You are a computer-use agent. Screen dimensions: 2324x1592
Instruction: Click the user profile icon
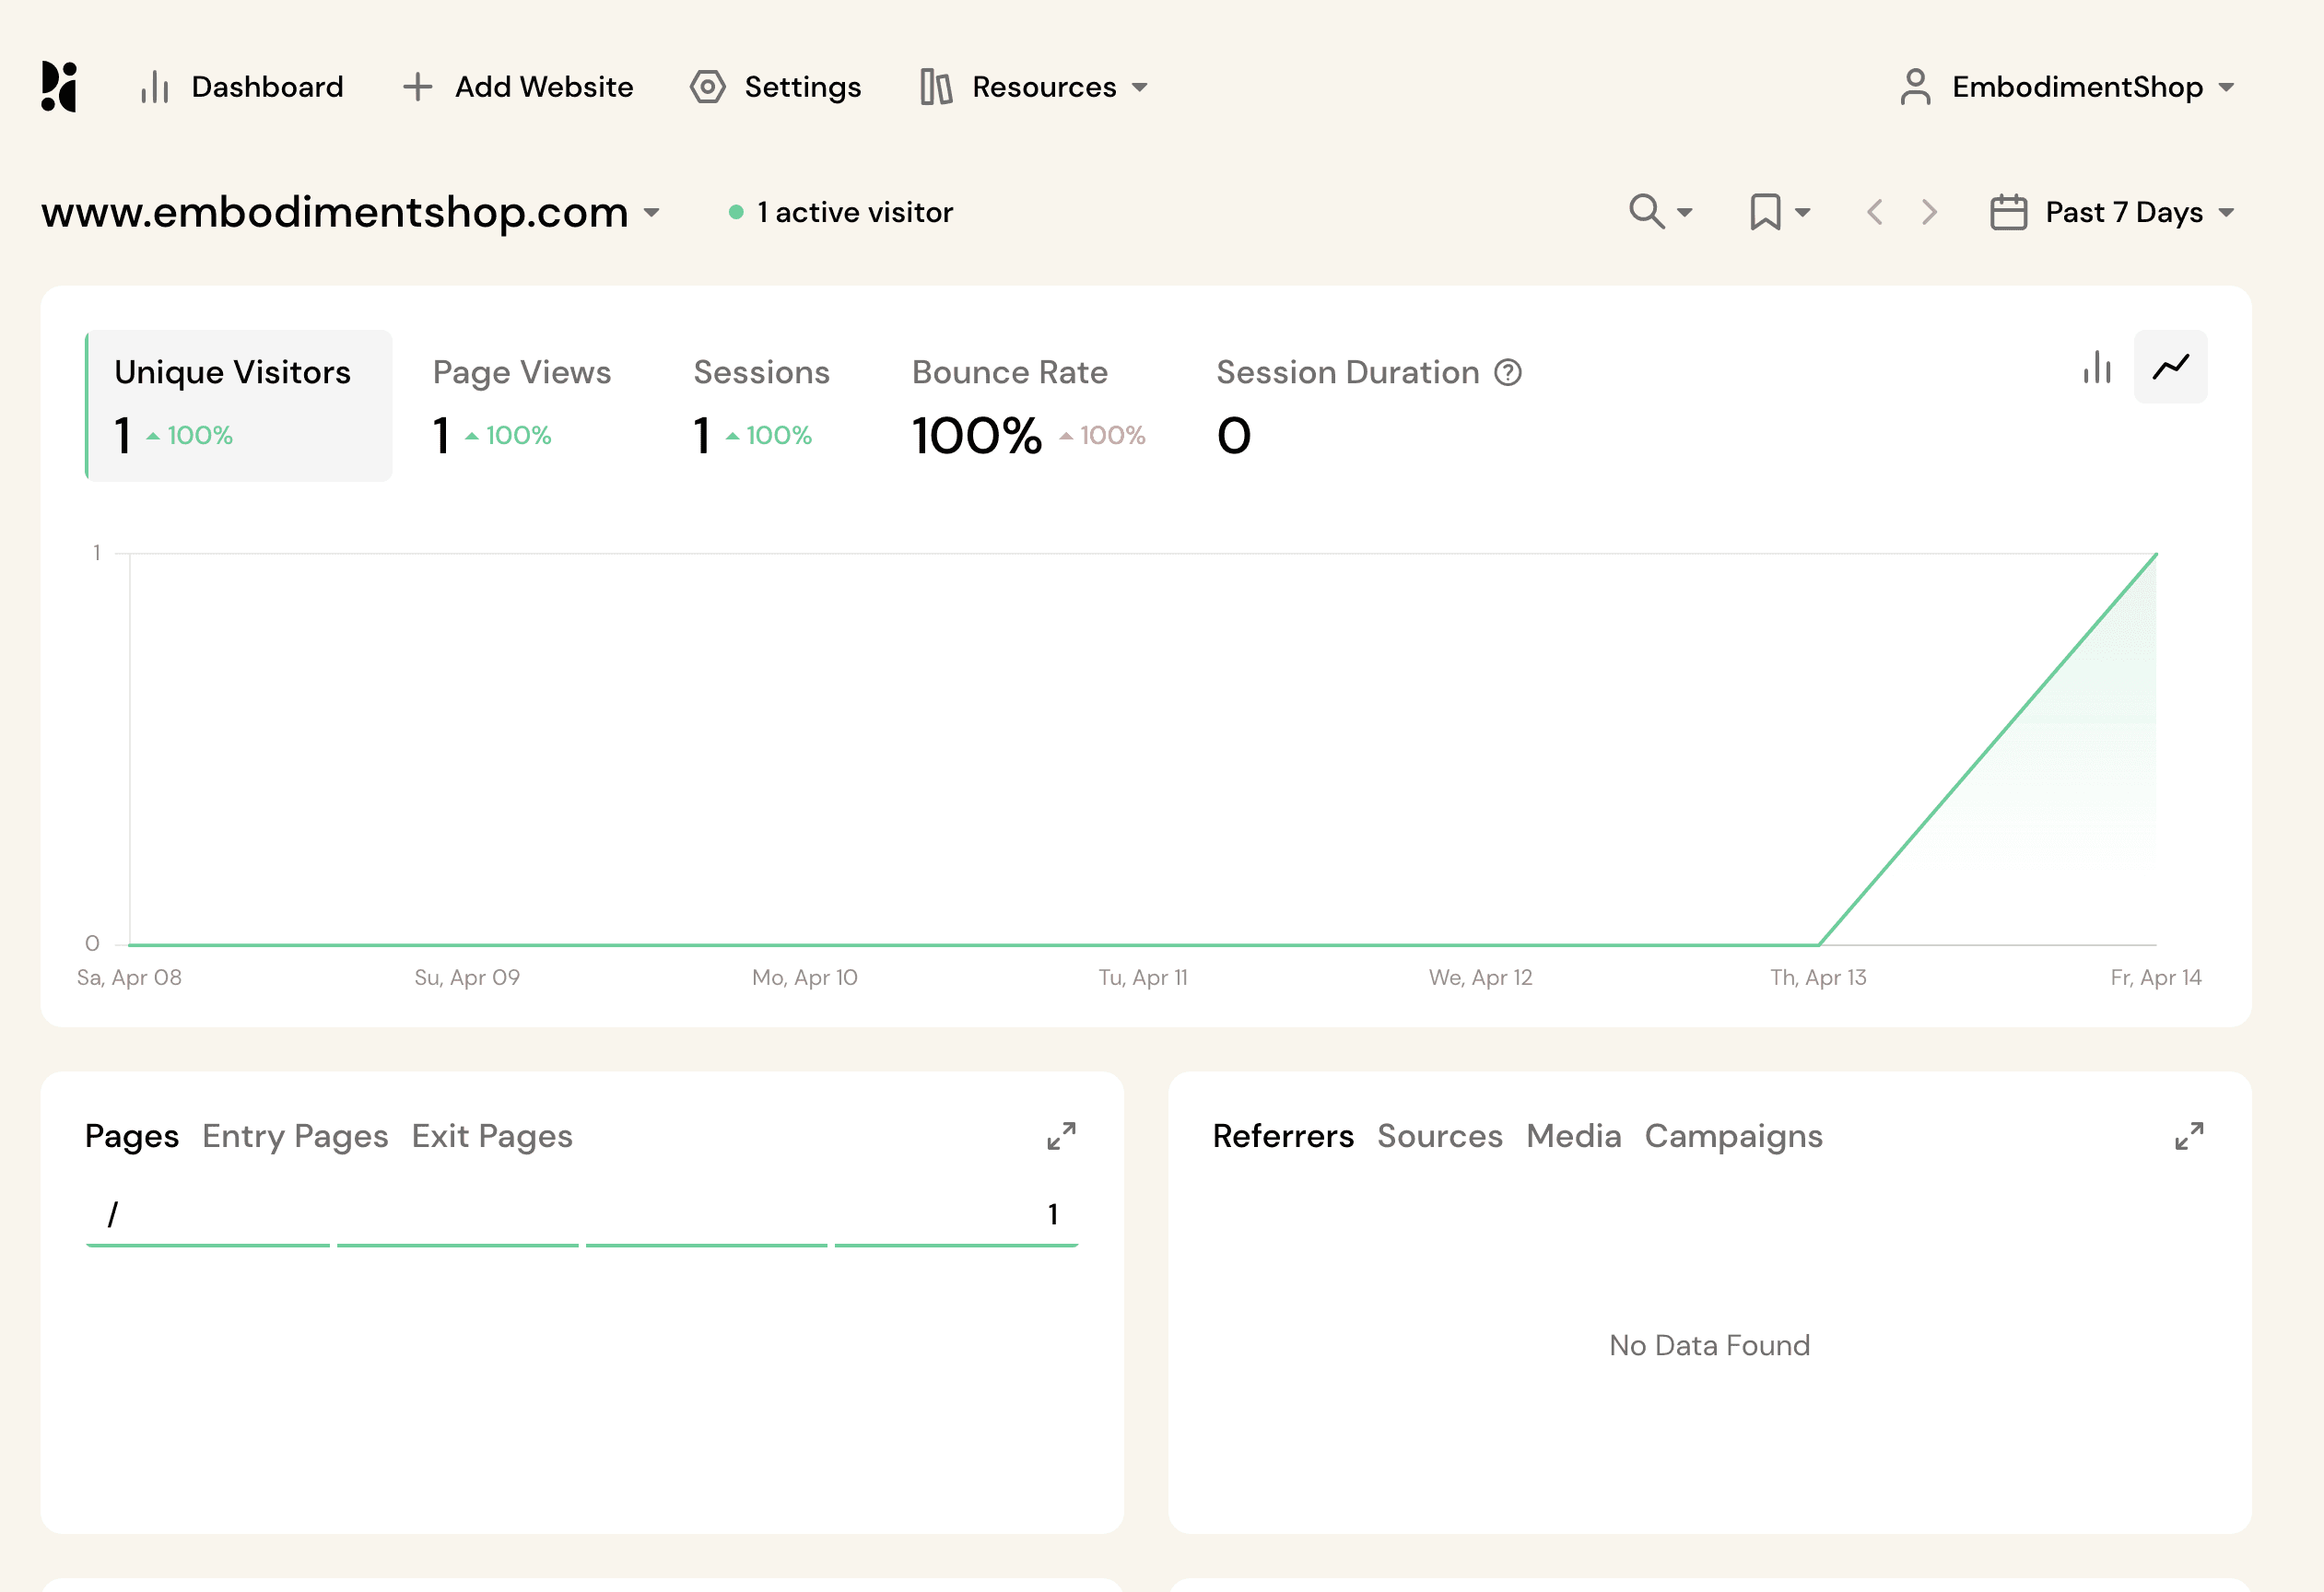[1915, 87]
